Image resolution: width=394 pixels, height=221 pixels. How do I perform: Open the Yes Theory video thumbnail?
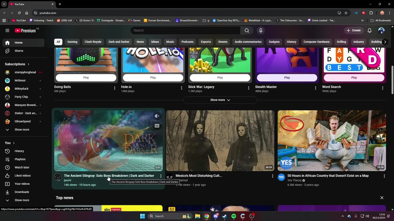point(332,141)
